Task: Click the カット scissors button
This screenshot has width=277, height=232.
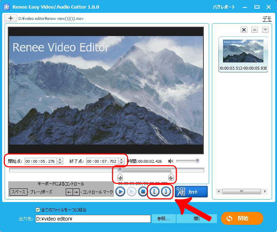Action: (x=191, y=192)
